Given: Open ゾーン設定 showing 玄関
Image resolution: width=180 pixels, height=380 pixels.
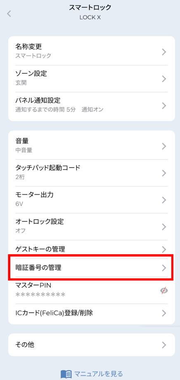Looking at the screenshot, I should tap(92, 79).
